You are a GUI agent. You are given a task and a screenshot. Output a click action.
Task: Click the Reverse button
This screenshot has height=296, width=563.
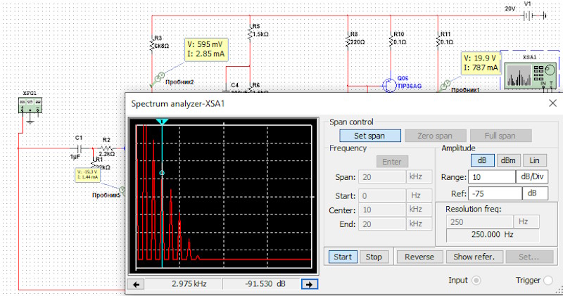(419, 257)
